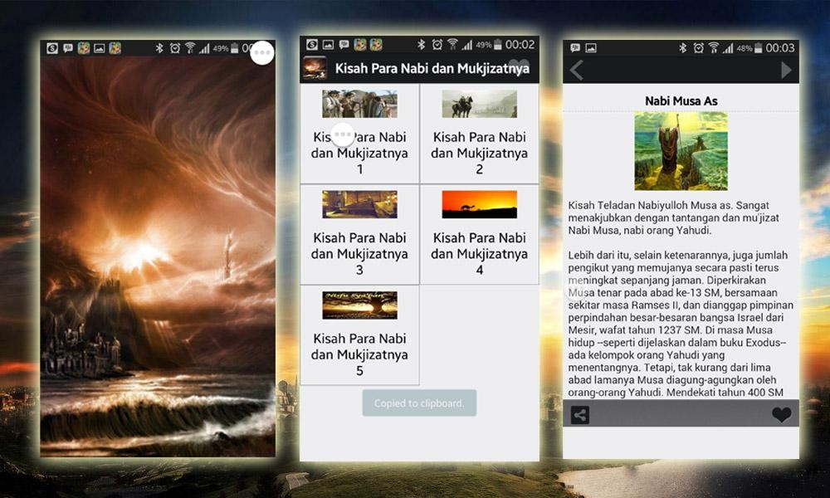Tap the picture notification icon on the middle phone
Viewport: 830px width, 498px height.
328,45
